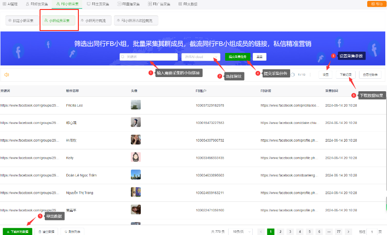The height and width of the screenshot is (235, 387).
Task: Click 粉丝名称 column header
Action: (x=72, y=91)
